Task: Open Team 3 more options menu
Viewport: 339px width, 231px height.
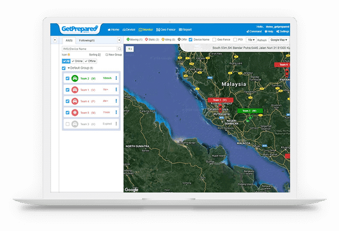Action: (x=116, y=124)
